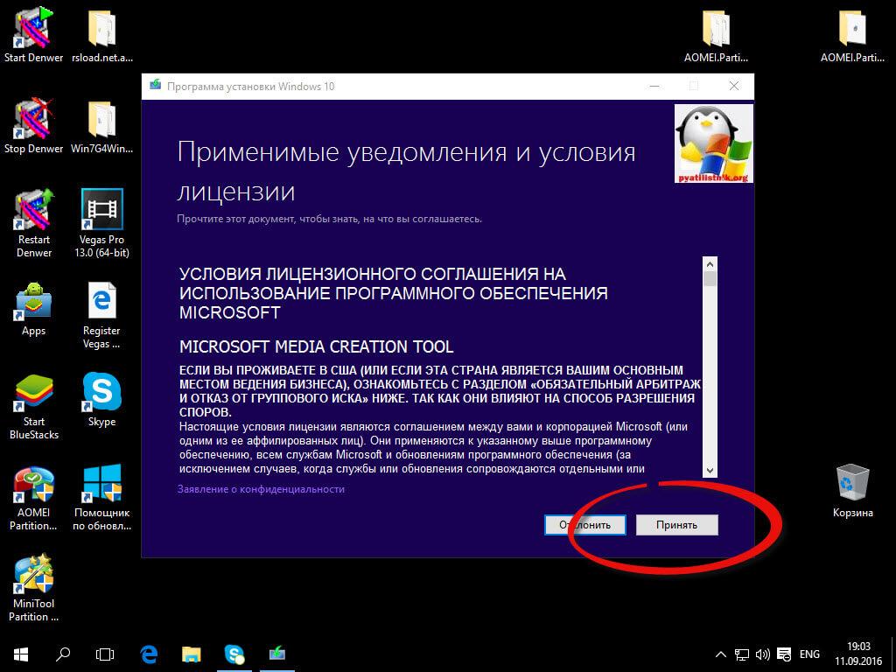The height and width of the screenshot is (672, 896).
Task: Click the Отклонить decline button
Action: pyautogui.click(x=585, y=525)
